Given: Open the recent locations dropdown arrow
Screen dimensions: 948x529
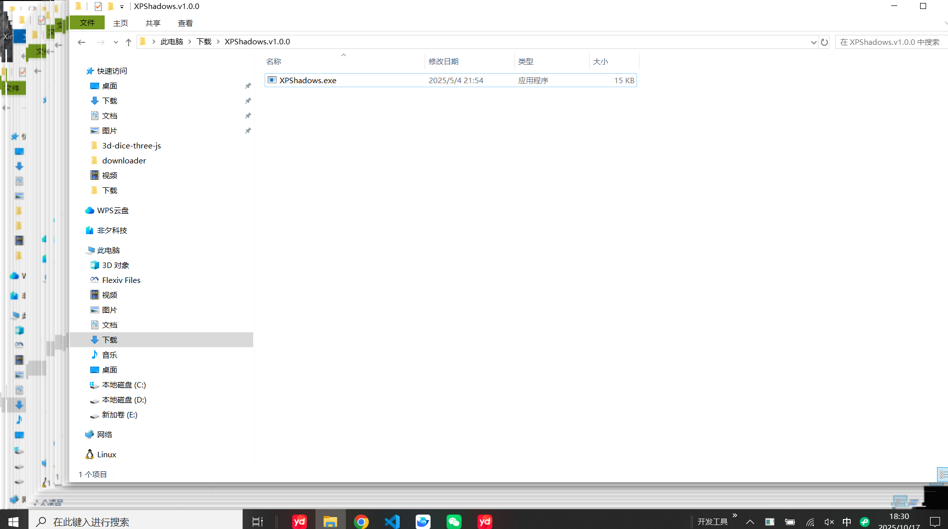Looking at the screenshot, I should 116,42.
